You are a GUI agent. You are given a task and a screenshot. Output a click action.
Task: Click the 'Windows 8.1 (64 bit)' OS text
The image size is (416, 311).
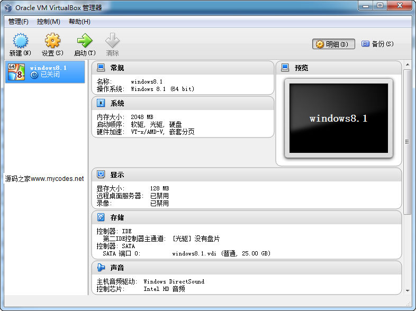click(162, 89)
